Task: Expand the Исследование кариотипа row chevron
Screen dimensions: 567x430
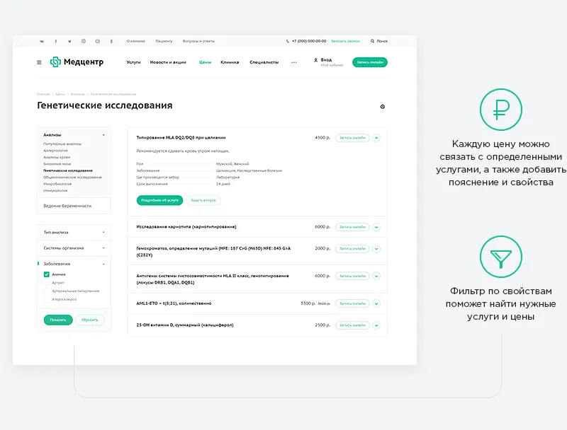Action: pyautogui.click(x=376, y=227)
